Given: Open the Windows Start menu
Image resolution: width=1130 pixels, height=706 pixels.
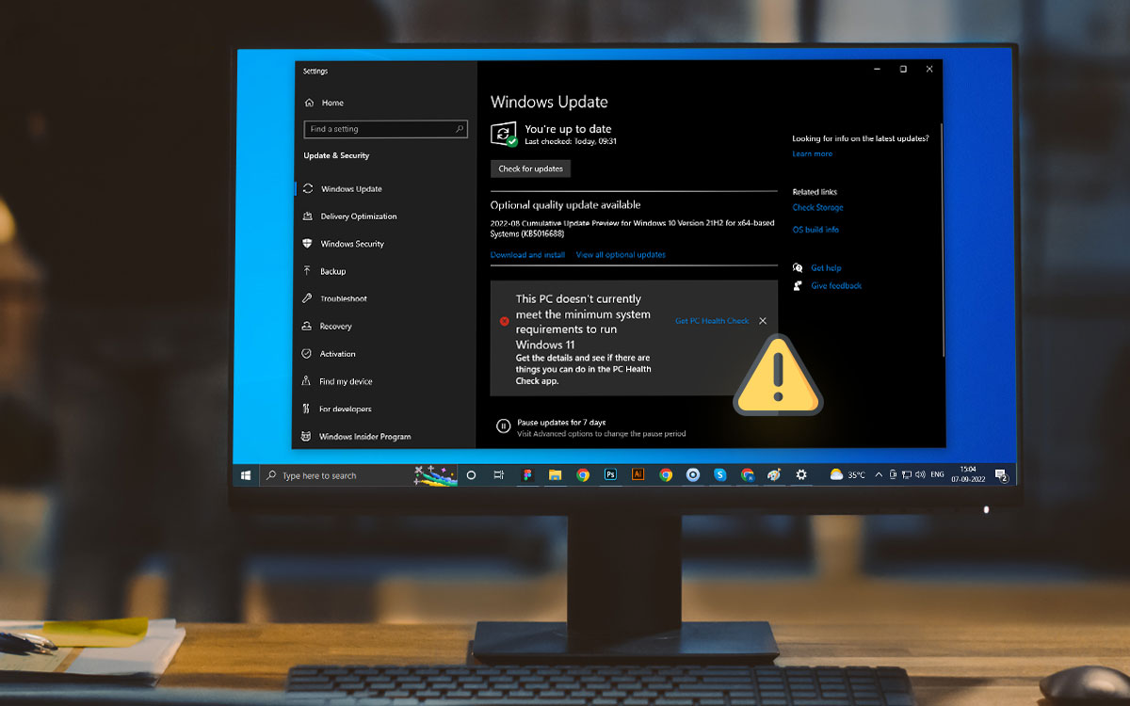Looking at the screenshot, I should (x=246, y=475).
